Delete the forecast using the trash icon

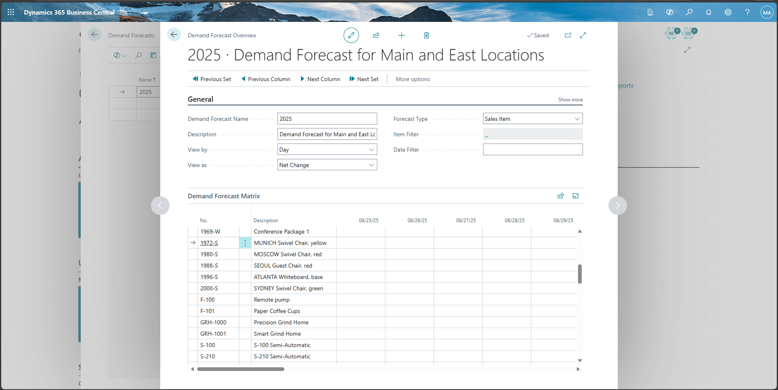(426, 35)
